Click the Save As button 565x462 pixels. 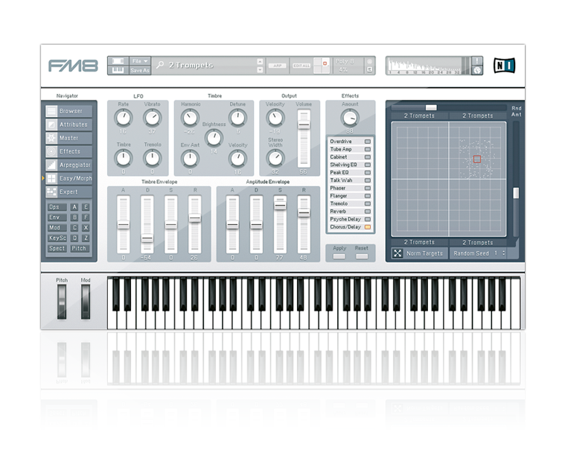pos(139,70)
